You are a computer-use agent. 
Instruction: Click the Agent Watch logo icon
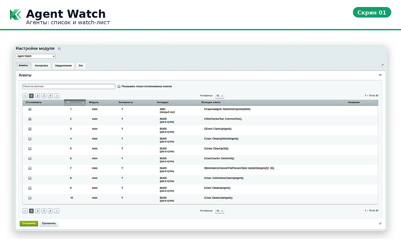15,15
